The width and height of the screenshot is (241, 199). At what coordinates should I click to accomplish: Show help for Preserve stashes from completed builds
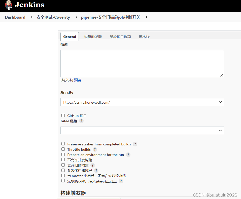coord(135,144)
